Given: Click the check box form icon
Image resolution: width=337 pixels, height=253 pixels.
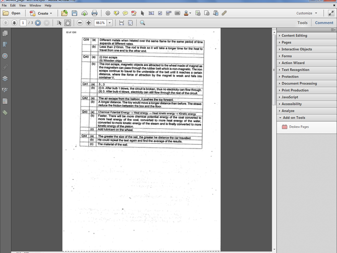Looking at the screenshot, I should 160,13.
